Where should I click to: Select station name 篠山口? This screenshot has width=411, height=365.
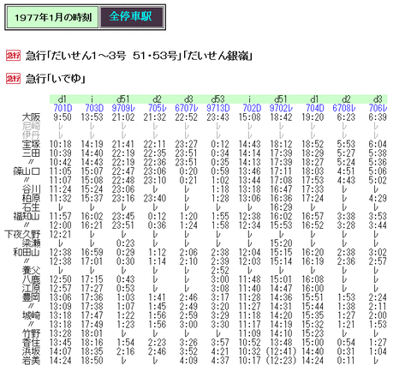(27, 171)
